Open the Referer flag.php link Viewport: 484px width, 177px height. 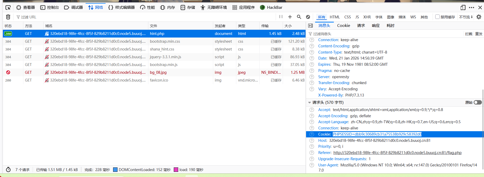[397, 153]
